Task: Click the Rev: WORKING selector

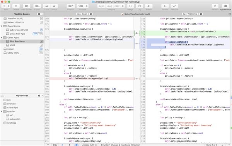Action: pos(190,14)
